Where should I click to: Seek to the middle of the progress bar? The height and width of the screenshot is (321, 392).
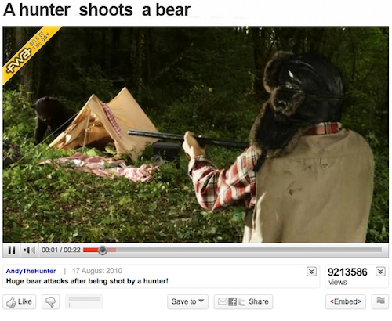point(233,251)
